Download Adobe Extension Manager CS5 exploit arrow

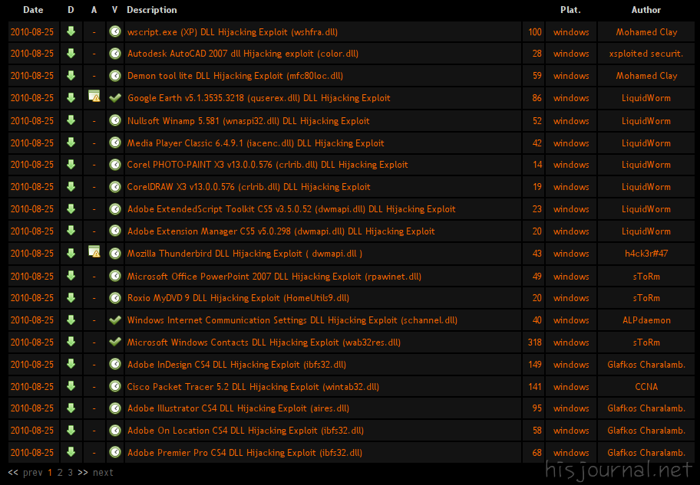(x=71, y=231)
